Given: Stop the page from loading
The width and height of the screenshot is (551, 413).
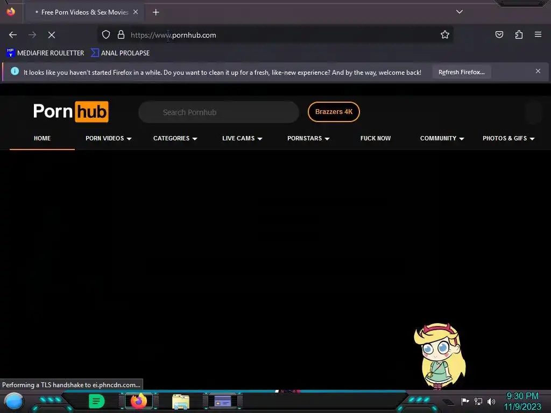Looking at the screenshot, I should [x=52, y=35].
